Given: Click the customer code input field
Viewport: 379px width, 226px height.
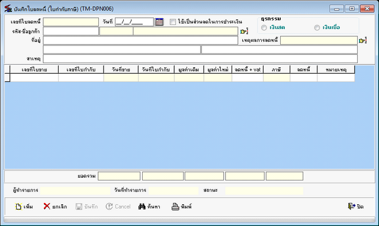Looking at the screenshot, I should pyautogui.click(x=71, y=31).
